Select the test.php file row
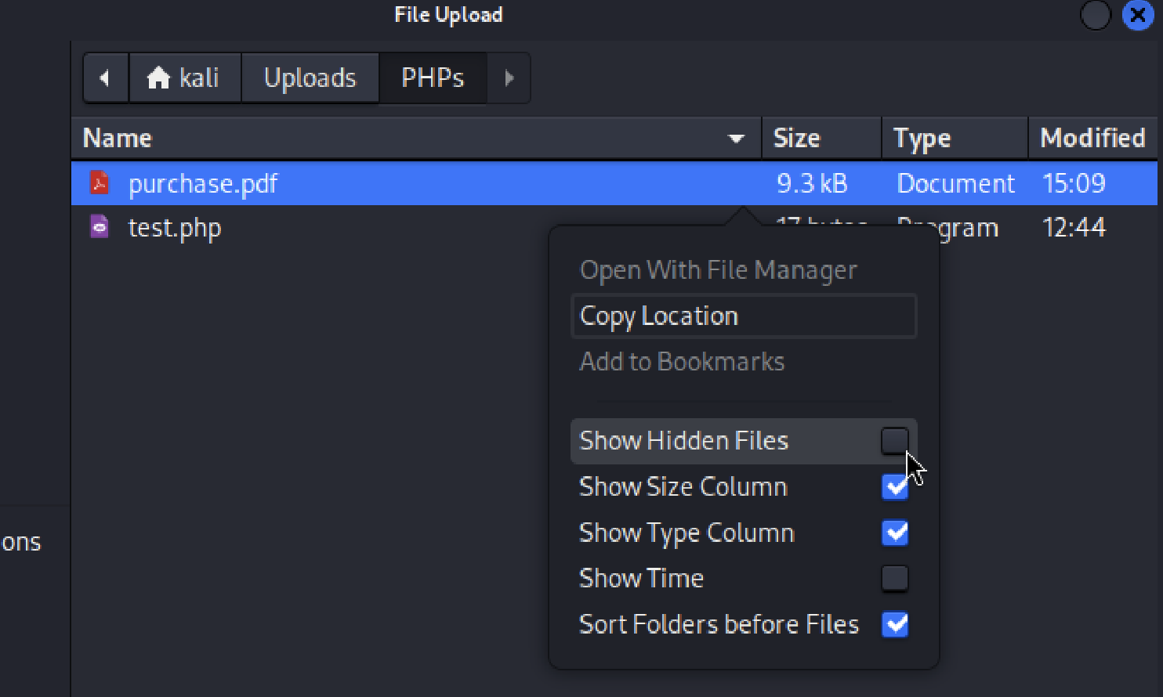The image size is (1163, 697). tap(313, 228)
